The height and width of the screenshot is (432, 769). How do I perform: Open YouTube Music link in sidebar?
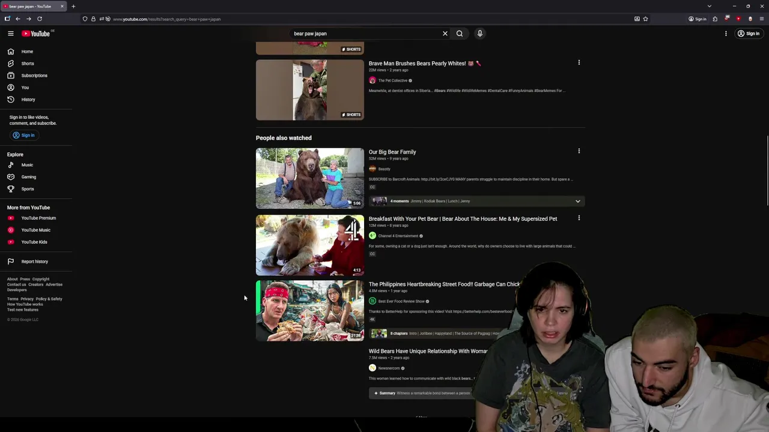[x=36, y=230]
